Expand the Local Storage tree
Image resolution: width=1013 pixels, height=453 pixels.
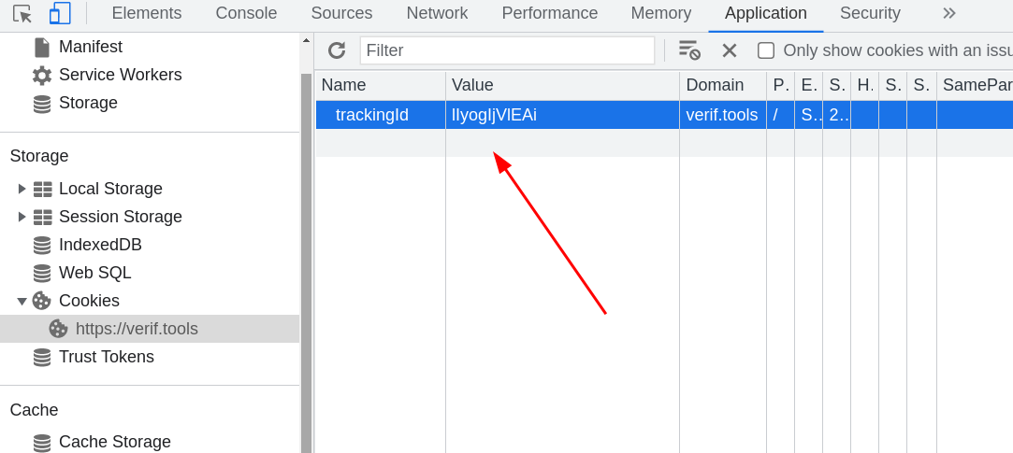click(22, 189)
